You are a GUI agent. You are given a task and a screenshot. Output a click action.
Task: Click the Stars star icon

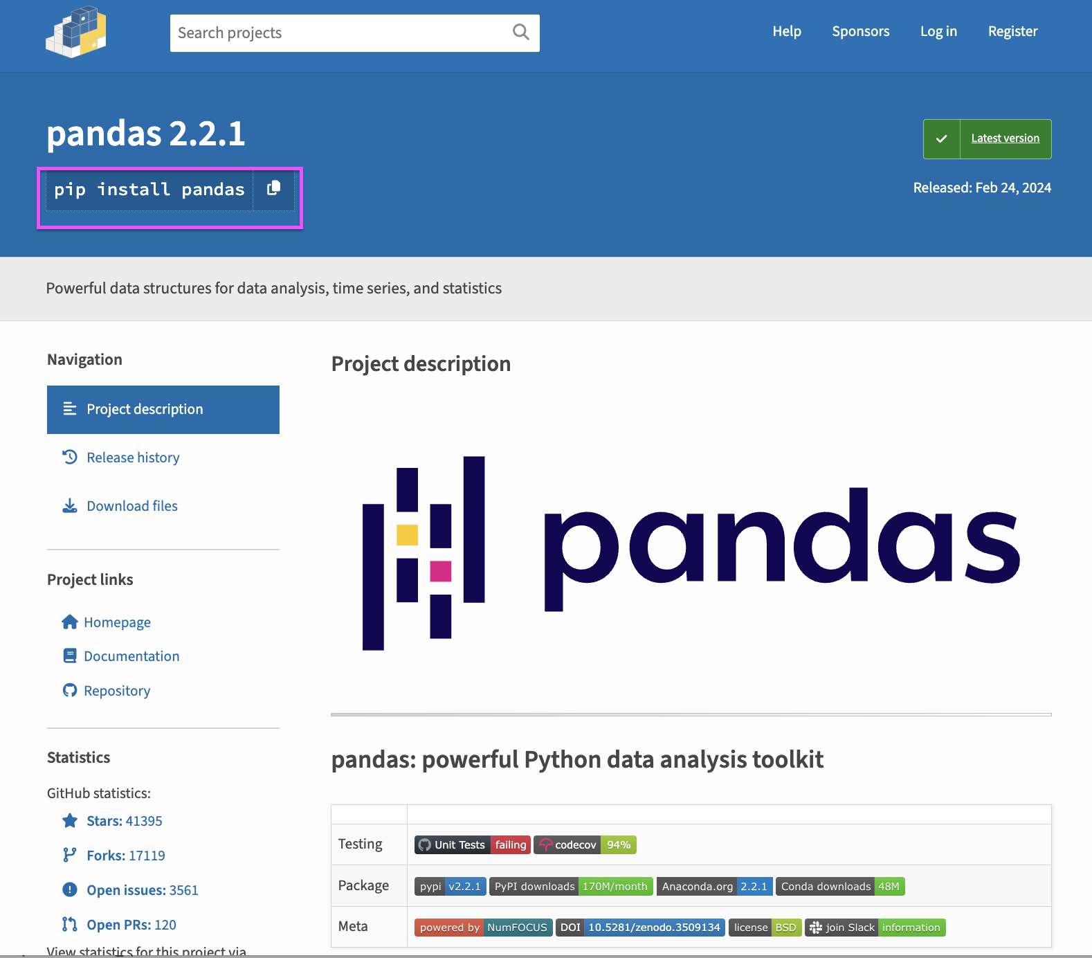tap(70, 821)
